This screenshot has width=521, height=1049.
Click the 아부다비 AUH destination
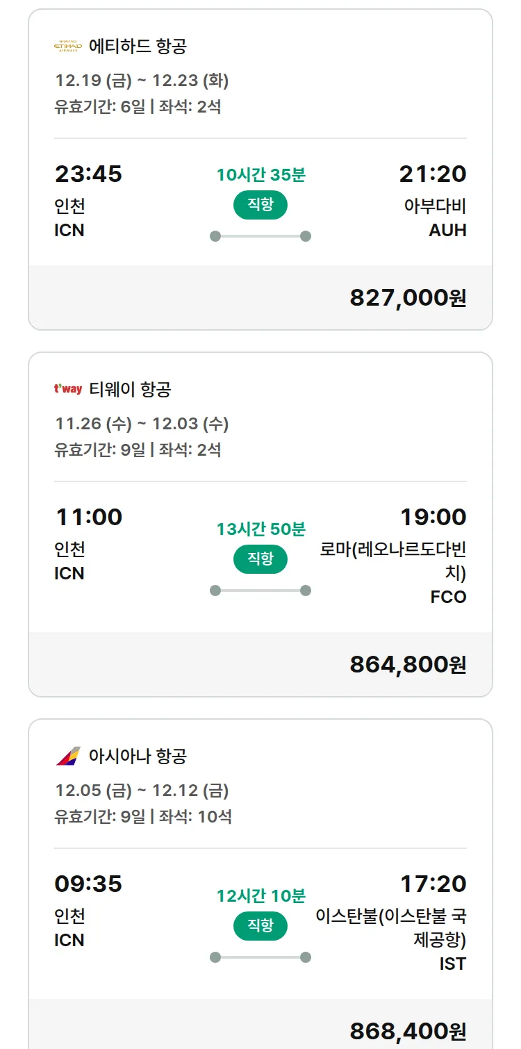click(x=435, y=217)
